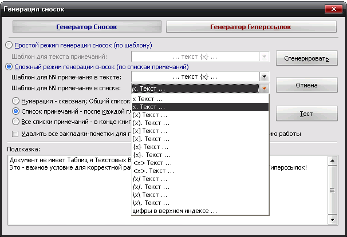347x237 pixels.
Task: Switch to Генератор Гиперссылок tab
Action: tap(251, 27)
